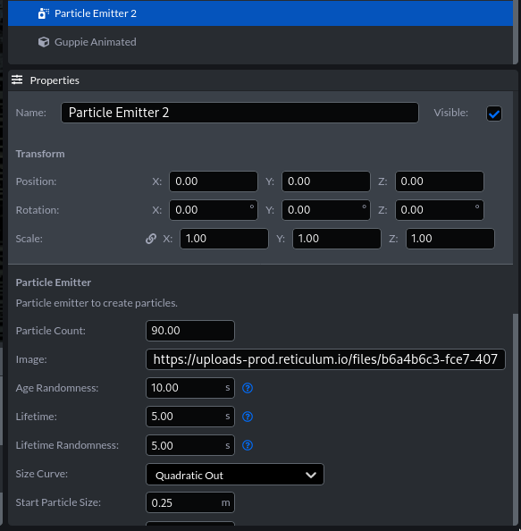Click the Name text field
This screenshot has height=531, width=521.
point(239,113)
